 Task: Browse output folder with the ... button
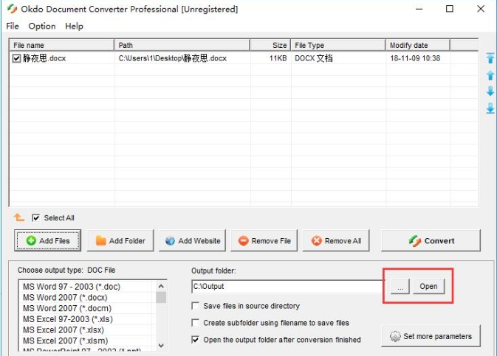[x=400, y=287]
